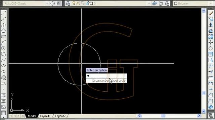
Task: Jump to the last layout tab
Action: [23, 116]
